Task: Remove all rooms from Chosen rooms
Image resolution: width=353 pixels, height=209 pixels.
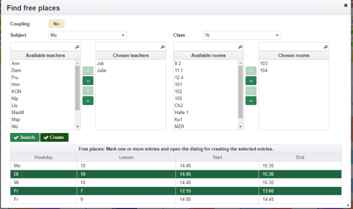Action: point(251,101)
